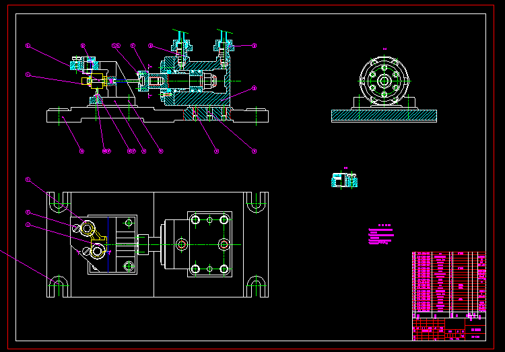Select the blue vertical line in plan view
Screen dimensions: 505x352
(108, 244)
